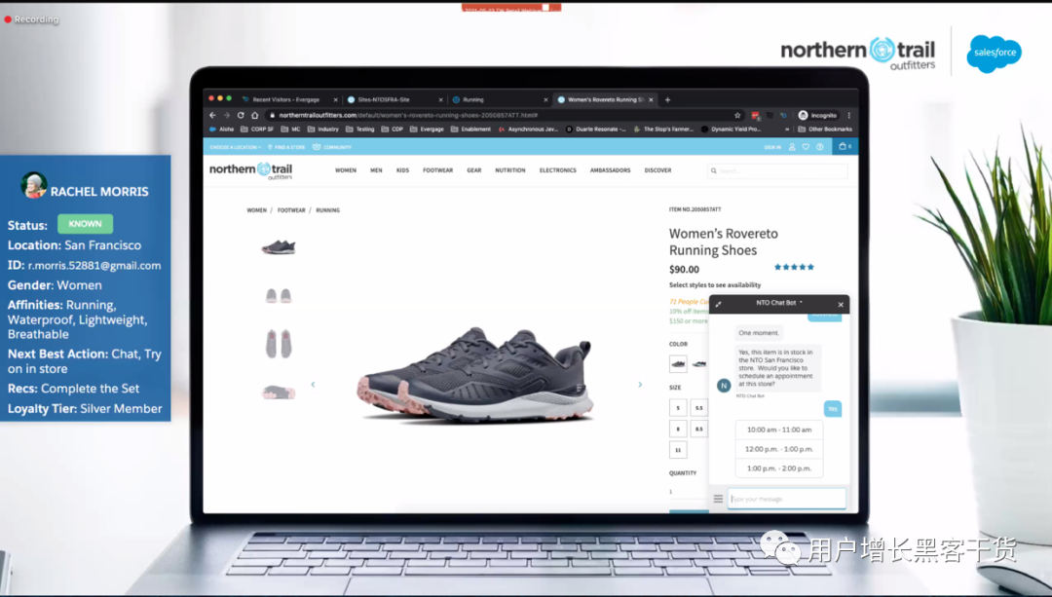This screenshot has height=597, width=1052.
Task: Click the Sign In link
Action: point(772,147)
